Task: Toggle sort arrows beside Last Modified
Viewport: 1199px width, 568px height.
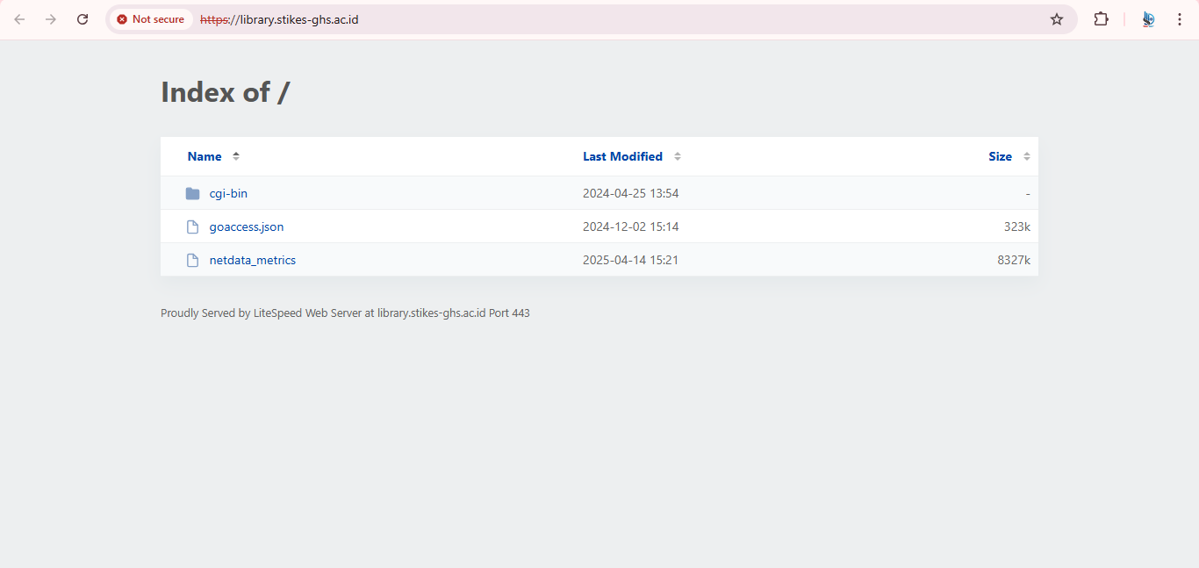Action: (x=678, y=156)
